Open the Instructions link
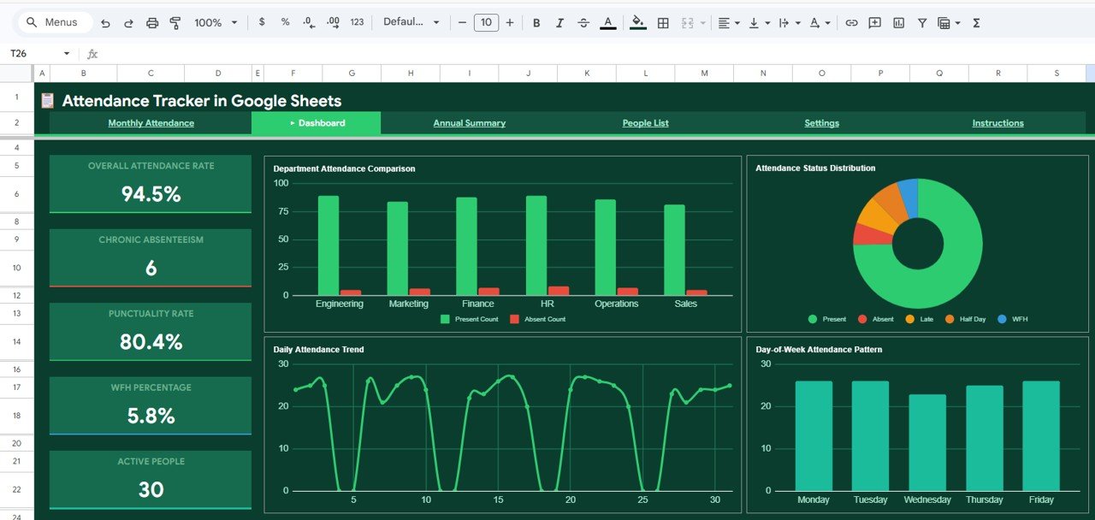Screen dimensions: 1095x520 coord(997,122)
